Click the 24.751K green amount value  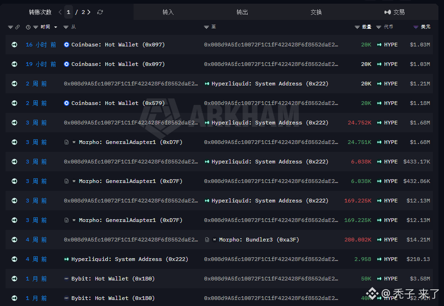click(x=359, y=142)
